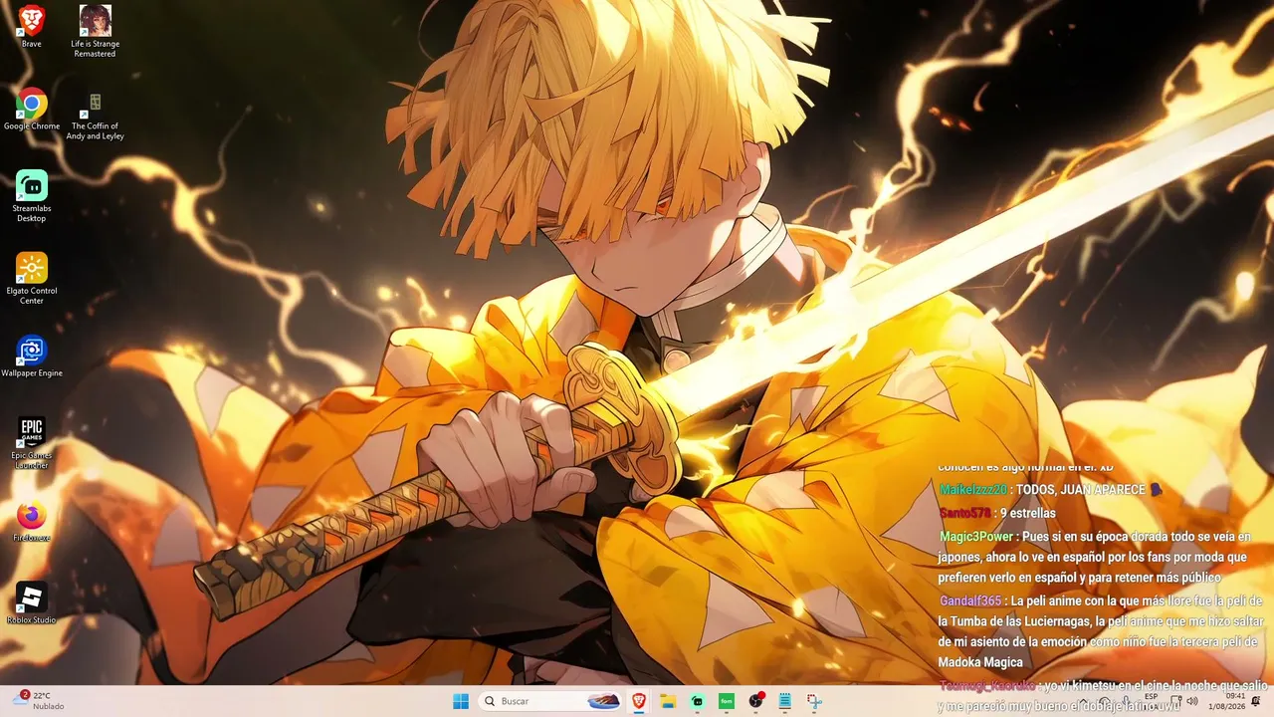
Task: Show hidden system tray icons
Action: click(1084, 701)
